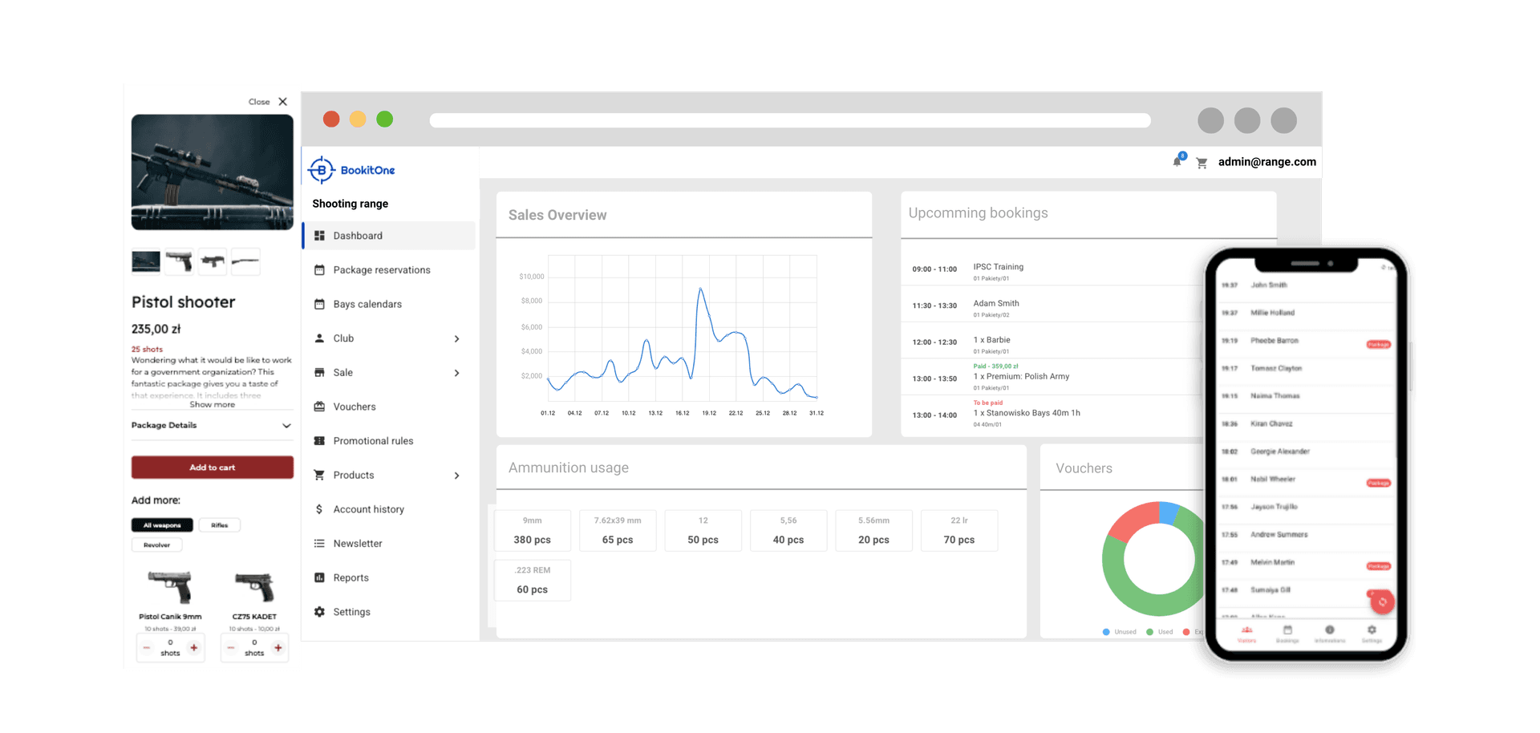This screenshot has width=1540, height=733.
Task: Go to Bays calendars in the sidebar
Action: [367, 305]
